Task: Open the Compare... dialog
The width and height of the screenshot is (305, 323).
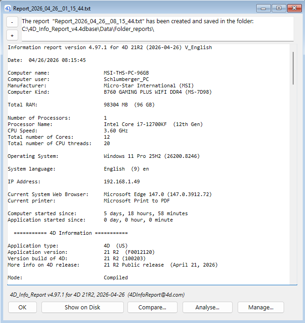Action: (152, 307)
